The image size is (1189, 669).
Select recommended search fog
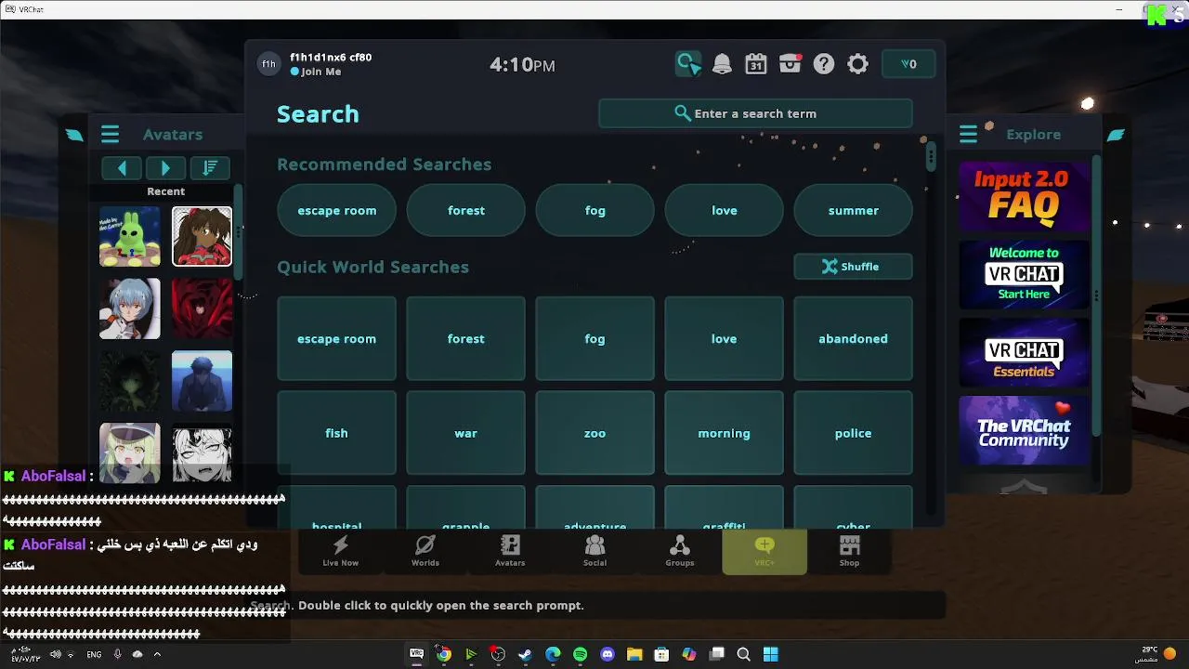[595, 211]
